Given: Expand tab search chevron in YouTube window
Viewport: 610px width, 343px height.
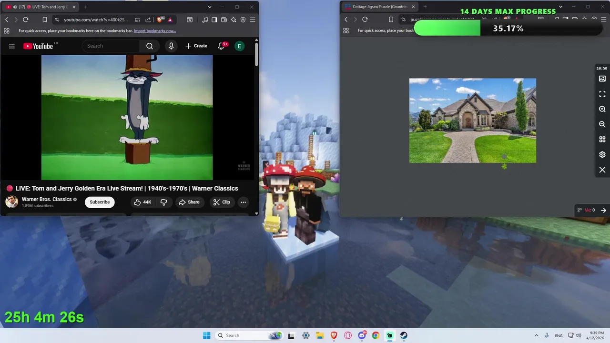Looking at the screenshot, I should coord(209,7).
